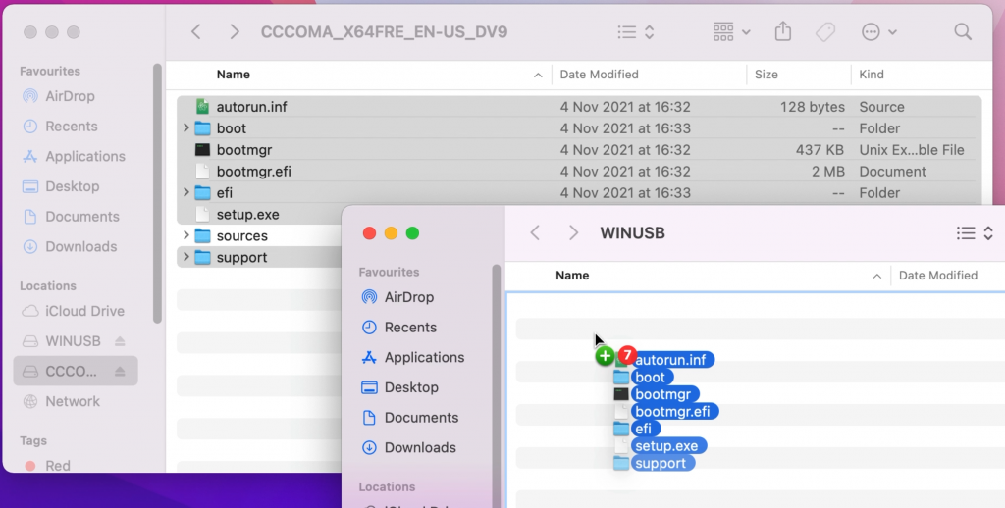Expand the boot folder in the CCCOMA window
Screen dimensions: 1005x508
click(185, 128)
